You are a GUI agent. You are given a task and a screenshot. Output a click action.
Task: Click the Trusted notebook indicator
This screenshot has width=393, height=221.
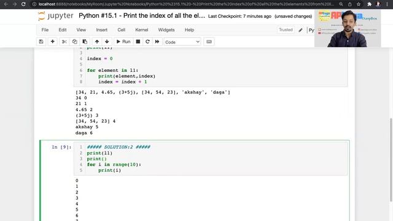coord(286,30)
